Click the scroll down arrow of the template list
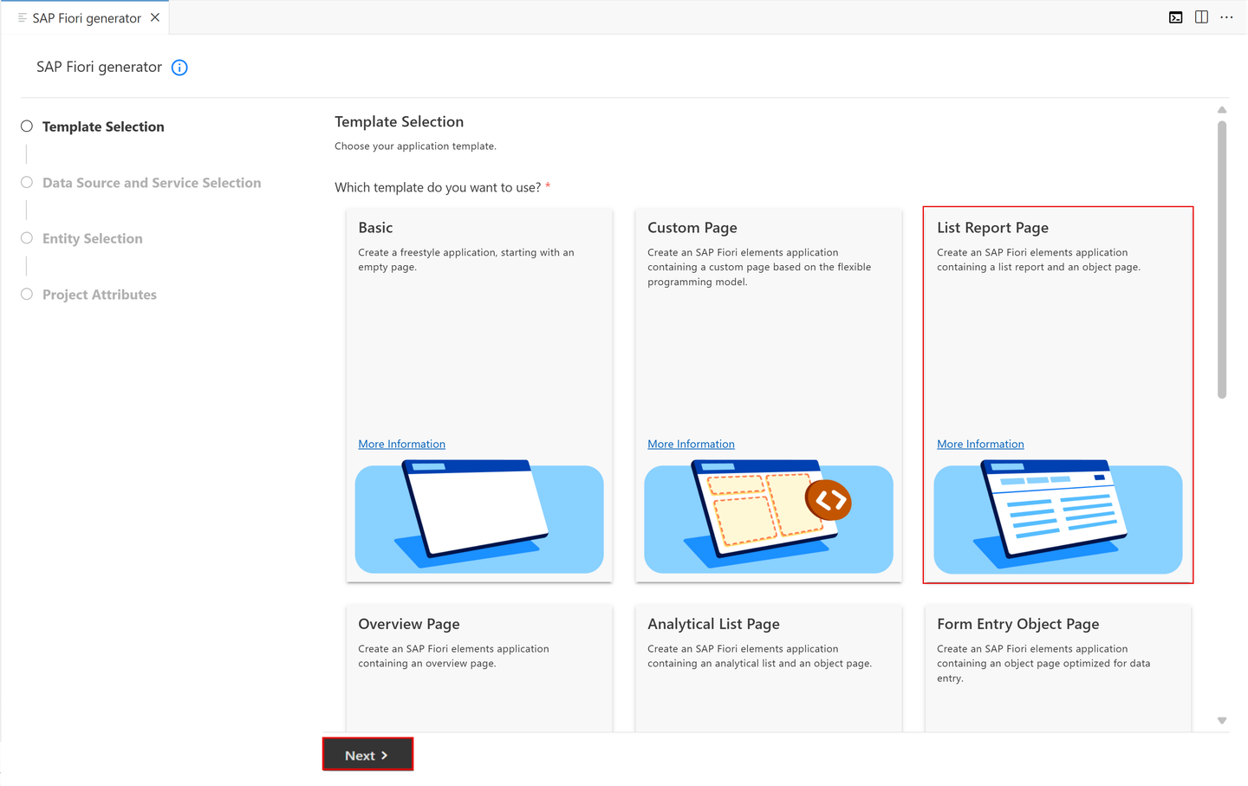 point(1222,721)
